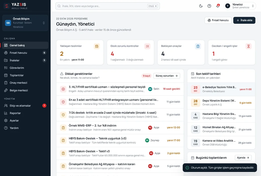Click the Fırsat havuzu header button
The height and width of the screenshot is (176, 261).
[218, 20]
